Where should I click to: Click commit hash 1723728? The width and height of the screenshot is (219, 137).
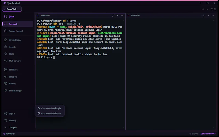coord(42,39)
